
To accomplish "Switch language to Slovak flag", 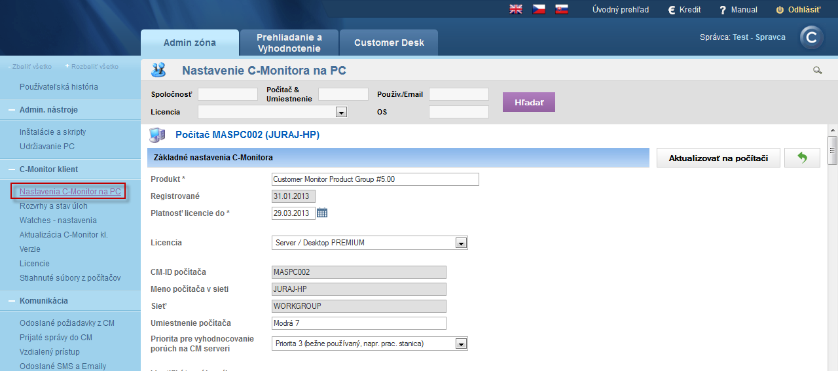I will point(562,9).
